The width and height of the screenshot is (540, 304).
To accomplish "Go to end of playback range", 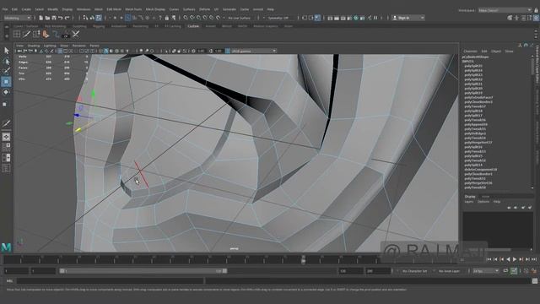I will pyautogui.click(x=534, y=259).
